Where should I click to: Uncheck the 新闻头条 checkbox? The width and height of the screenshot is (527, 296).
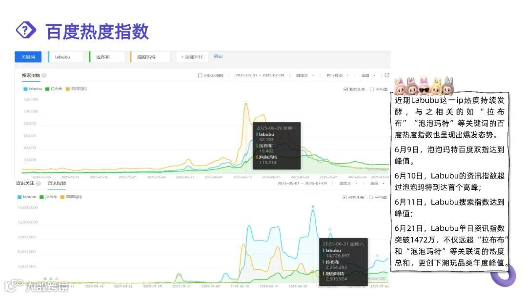coord(346,89)
